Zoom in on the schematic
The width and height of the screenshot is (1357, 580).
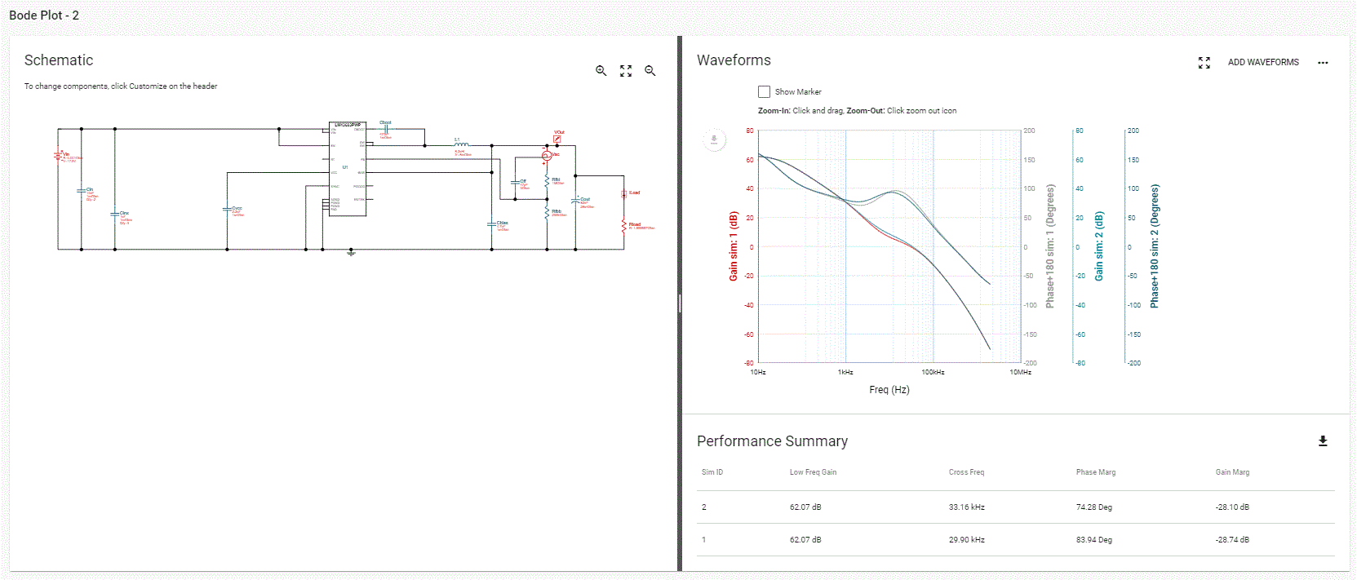click(601, 71)
